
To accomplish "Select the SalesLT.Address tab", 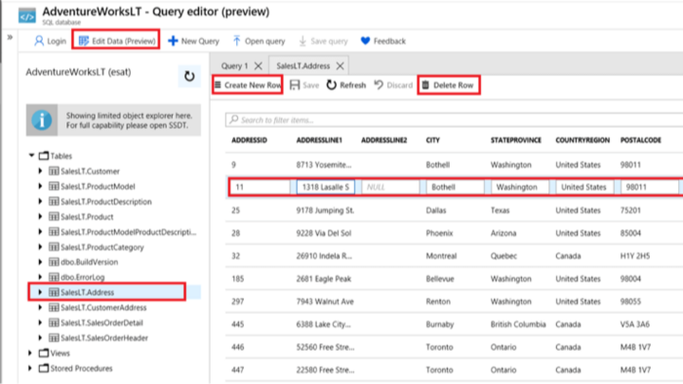I will pyautogui.click(x=303, y=65).
